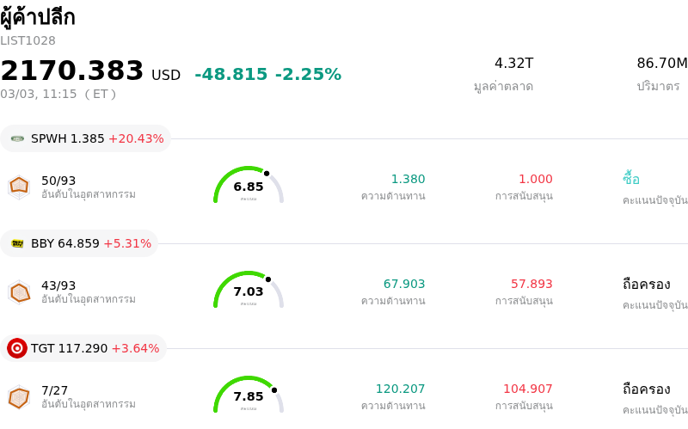Click the 6.85 score gauge
This screenshot has width=688, height=429.
point(249,186)
